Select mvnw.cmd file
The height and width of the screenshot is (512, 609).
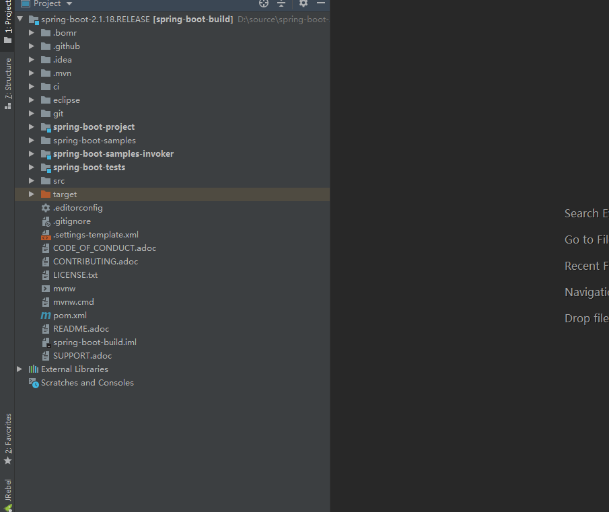73,302
